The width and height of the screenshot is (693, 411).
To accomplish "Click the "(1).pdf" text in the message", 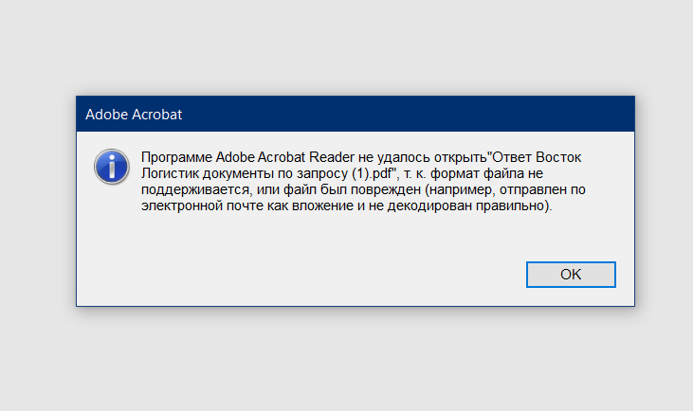I will tap(374, 173).
